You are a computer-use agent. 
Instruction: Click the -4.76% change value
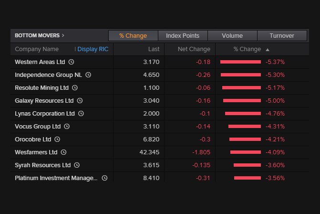(275, 113)
